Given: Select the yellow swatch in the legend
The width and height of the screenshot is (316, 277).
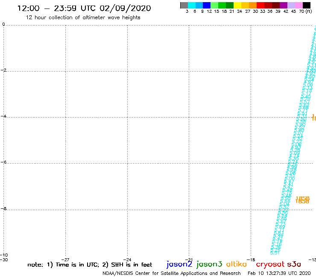Looking at the screenshot, I should tap(237, 5).
